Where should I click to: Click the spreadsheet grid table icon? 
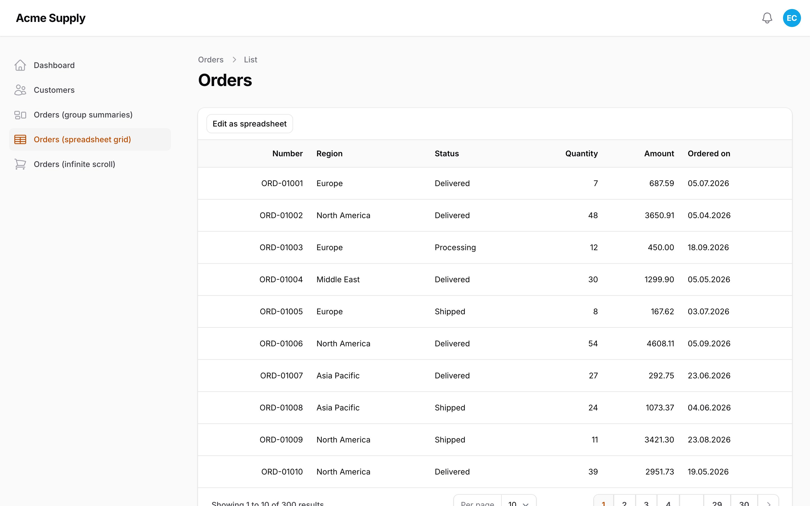(20, 139)
